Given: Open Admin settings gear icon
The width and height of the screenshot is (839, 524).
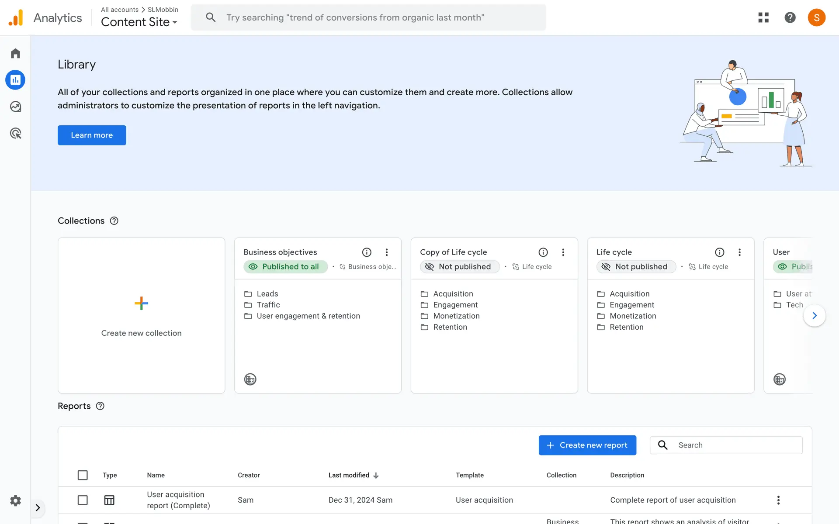Looking at the screenshot, I should tap(15, 500).
